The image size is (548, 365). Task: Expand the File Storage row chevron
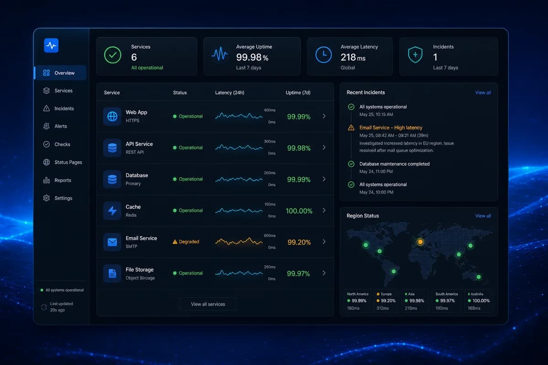(324, 273)
